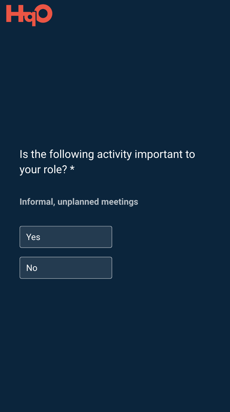Click the word 'Yes' inside its box

point(33,237)
